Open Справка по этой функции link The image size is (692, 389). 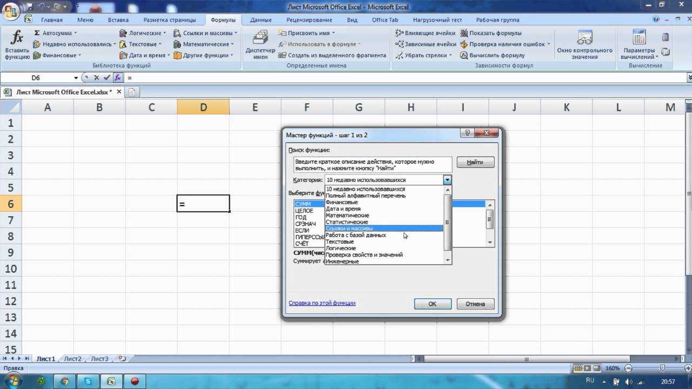click(x=322, y=303)
